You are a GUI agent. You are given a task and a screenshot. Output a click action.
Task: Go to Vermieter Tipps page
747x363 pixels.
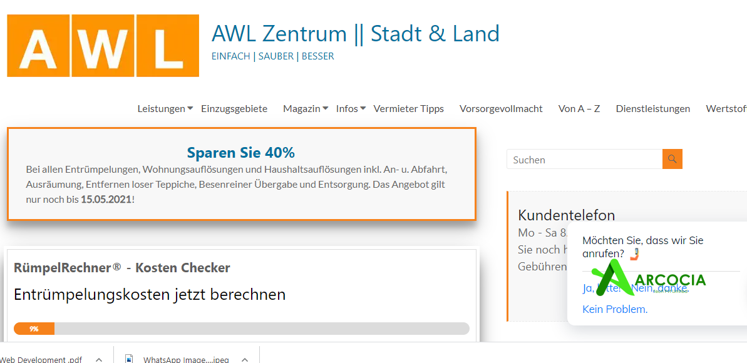(x=408, y=108)
